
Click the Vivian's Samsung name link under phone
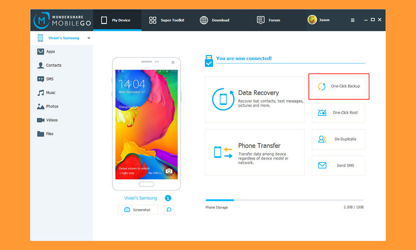141,198
